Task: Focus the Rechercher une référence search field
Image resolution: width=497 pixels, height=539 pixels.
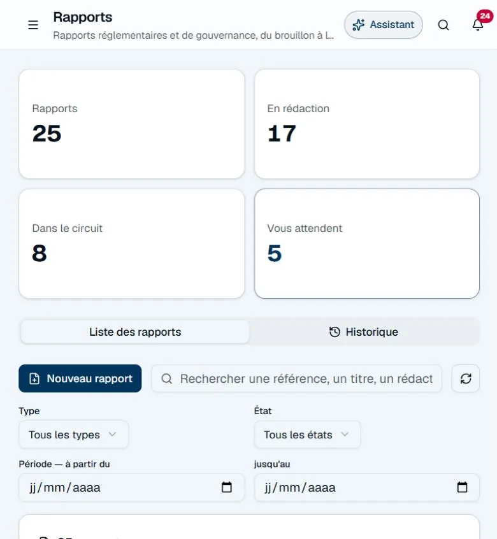Action: tap(297, 378)
